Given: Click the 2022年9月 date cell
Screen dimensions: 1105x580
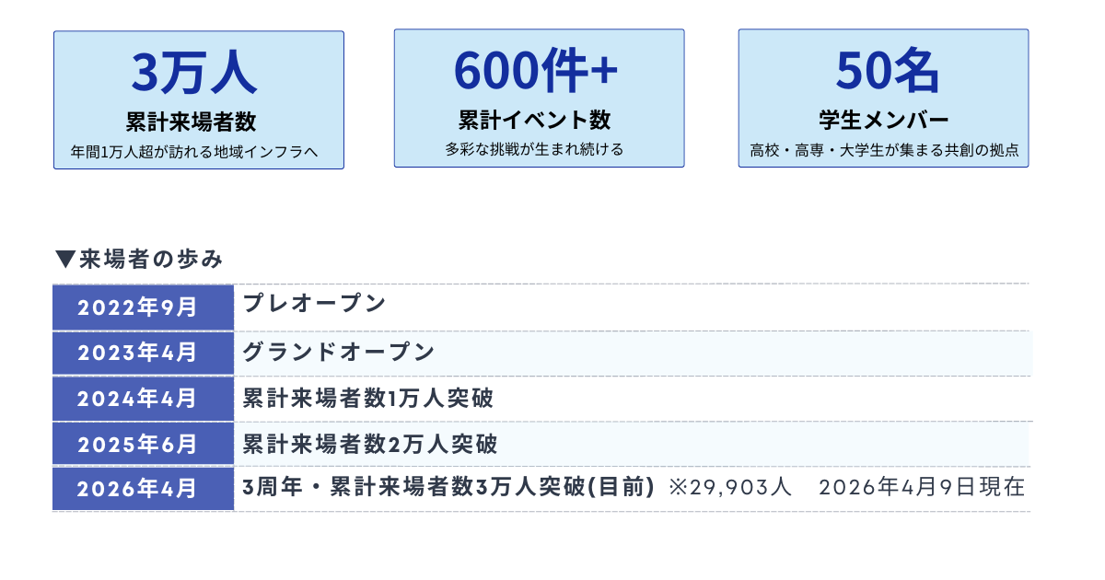Looking at the screenshot, I should point(143,307).
